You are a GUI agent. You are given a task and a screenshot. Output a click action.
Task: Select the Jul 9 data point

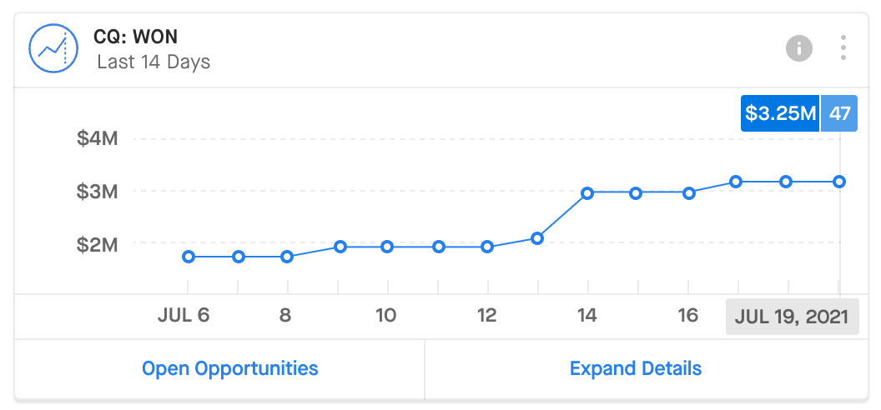point(340,247)
